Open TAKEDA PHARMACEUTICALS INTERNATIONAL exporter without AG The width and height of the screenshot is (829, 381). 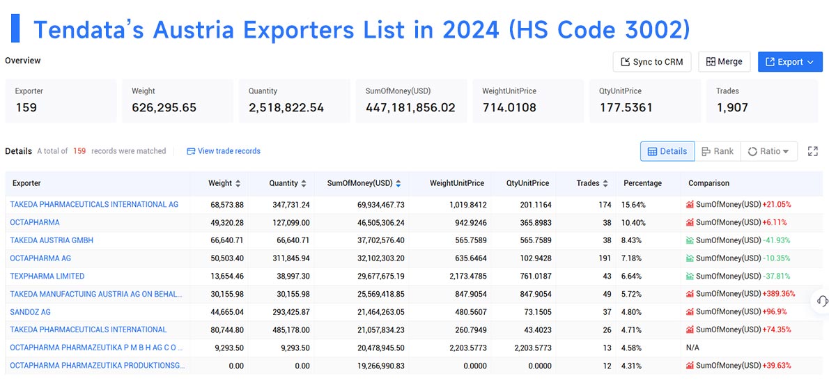tap(88, 329)
